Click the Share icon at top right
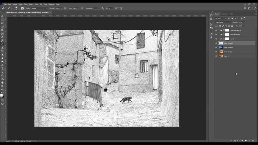 click(x=255, y=8)
